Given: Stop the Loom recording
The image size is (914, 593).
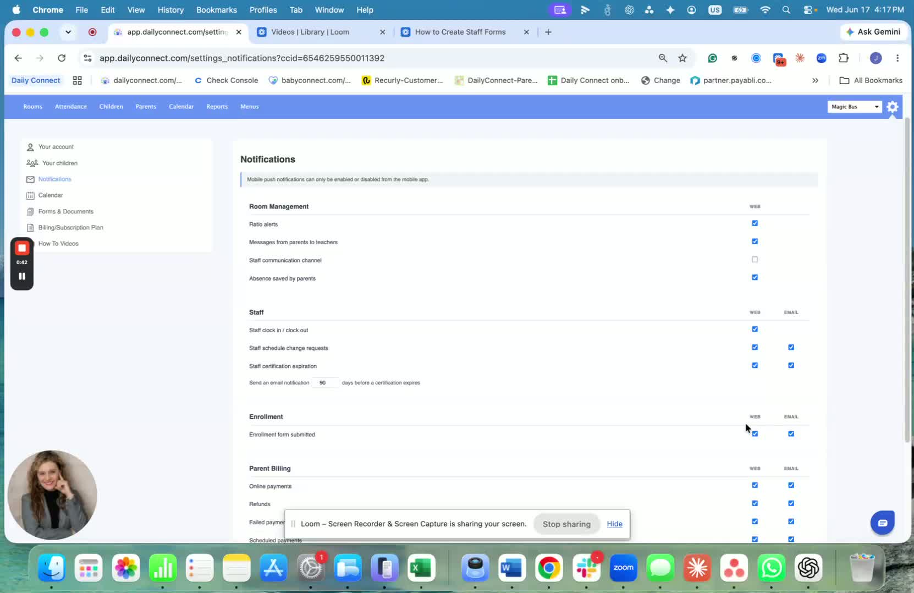Looking at the screenshot, I should 22,248.
